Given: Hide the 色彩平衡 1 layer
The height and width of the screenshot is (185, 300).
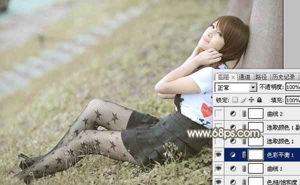Looking at the screenshot, I should [x=218, y=155].
